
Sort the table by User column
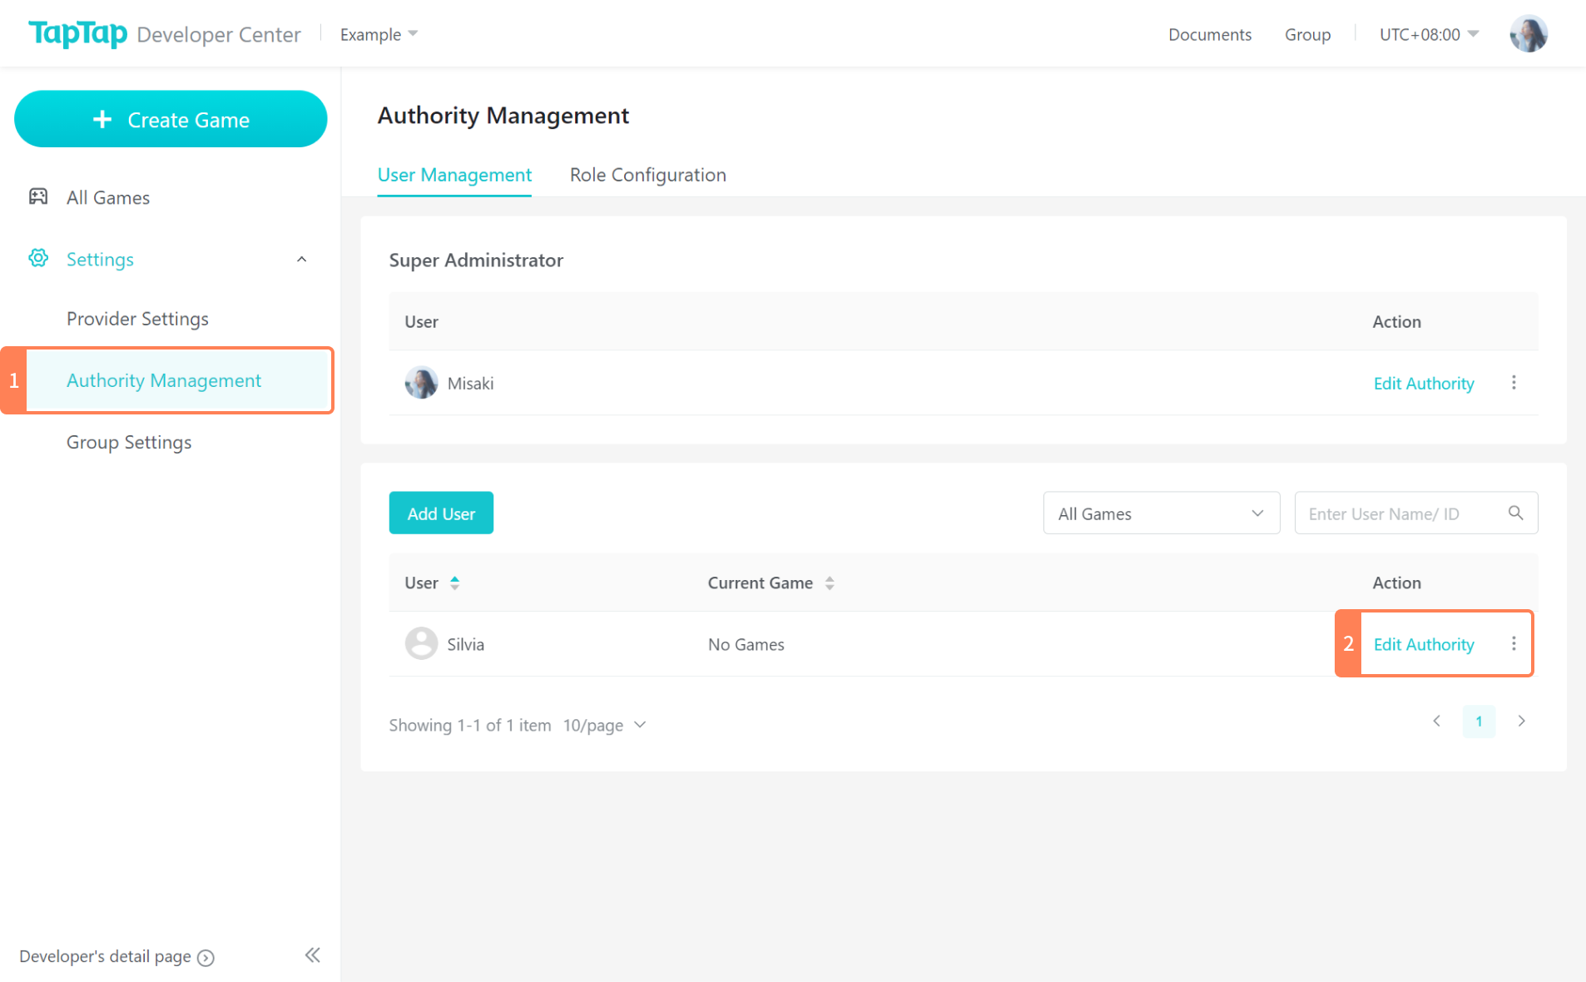click(x=454, y=583)
